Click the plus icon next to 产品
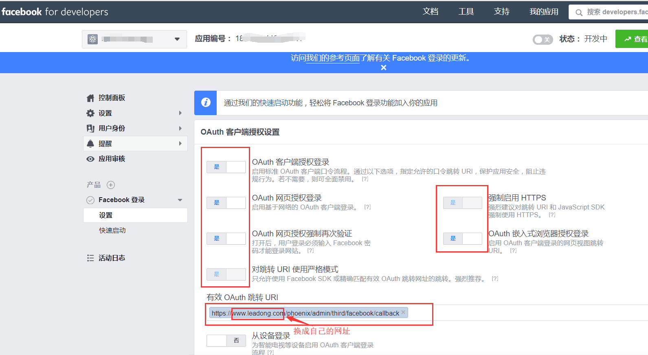The width and height of the screenshot is (648, 355). 111,185
